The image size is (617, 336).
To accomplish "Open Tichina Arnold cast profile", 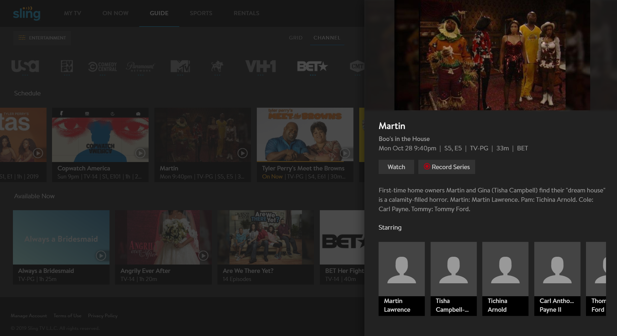I will point(505,279).
